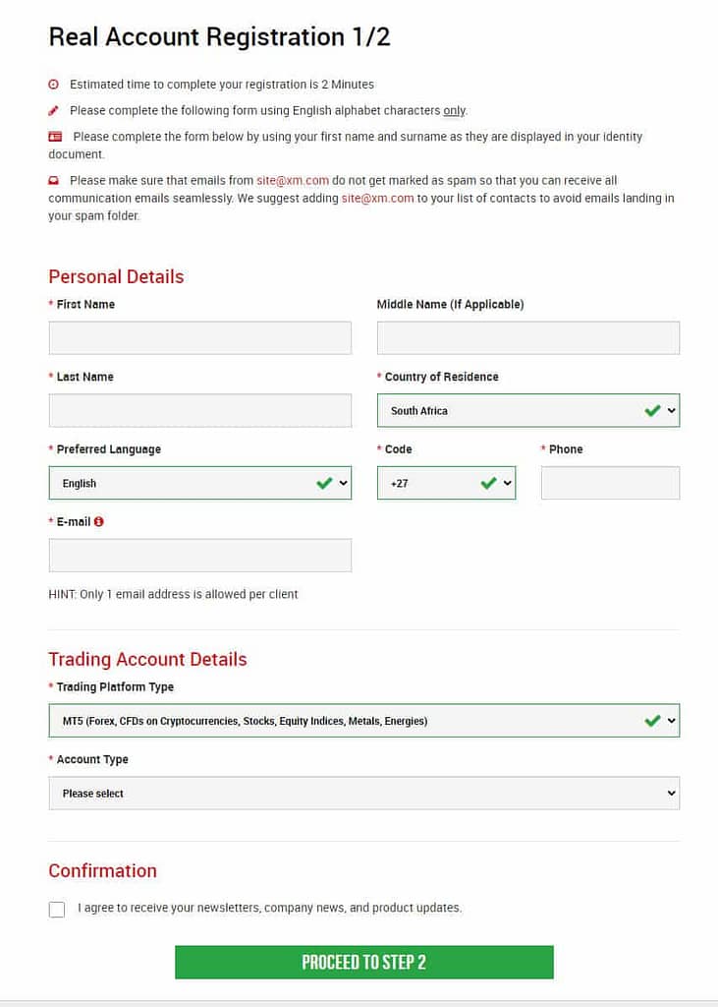Open the Preferred Language dropdown
Screen dimensions: 718x1007
point(200,483)
